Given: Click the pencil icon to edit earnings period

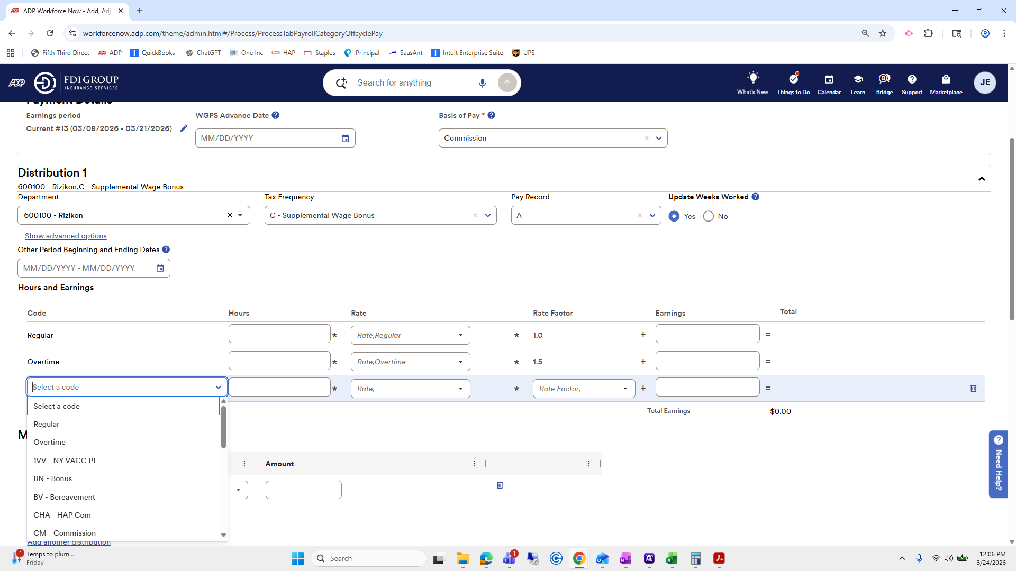Looking at the screenshot, I should pyautogui.click(x=184, y=128).
